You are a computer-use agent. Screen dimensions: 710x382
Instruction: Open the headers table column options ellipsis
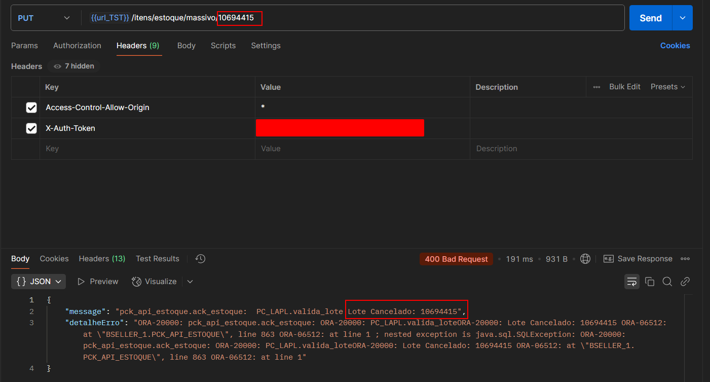(596, 87)
